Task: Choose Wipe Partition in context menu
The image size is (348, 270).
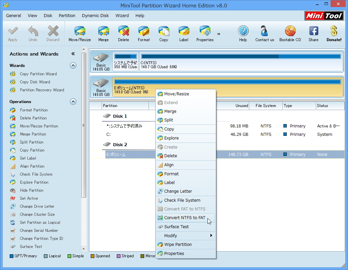Action: pyautogui.click(x=186, y=245)
